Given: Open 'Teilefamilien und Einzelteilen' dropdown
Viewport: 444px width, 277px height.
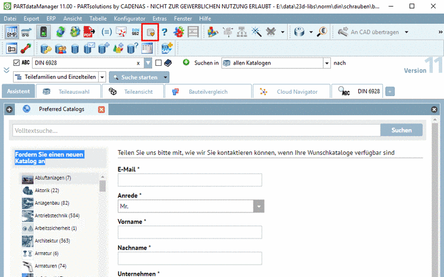Looking at the screenshot, I should coord(102,77).
